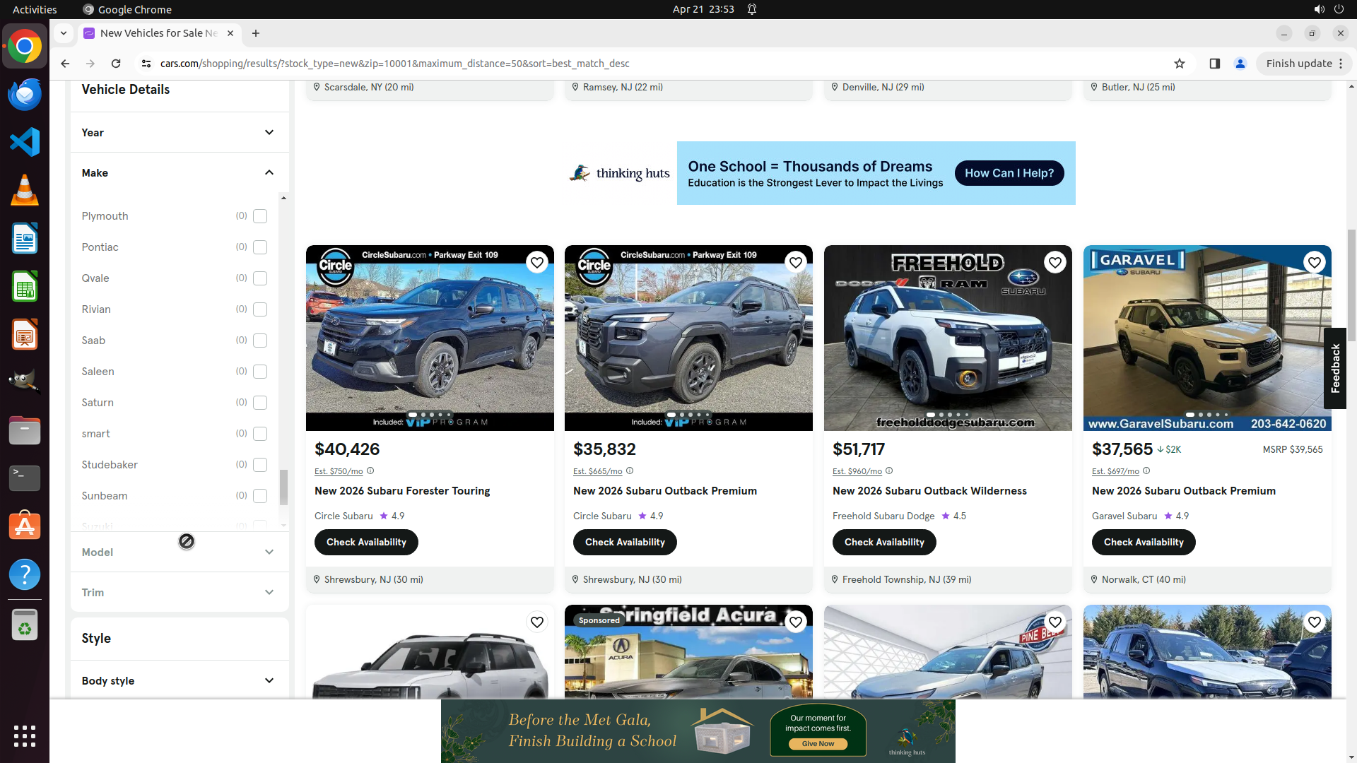Collapse the Make filter section

(269, 173)
